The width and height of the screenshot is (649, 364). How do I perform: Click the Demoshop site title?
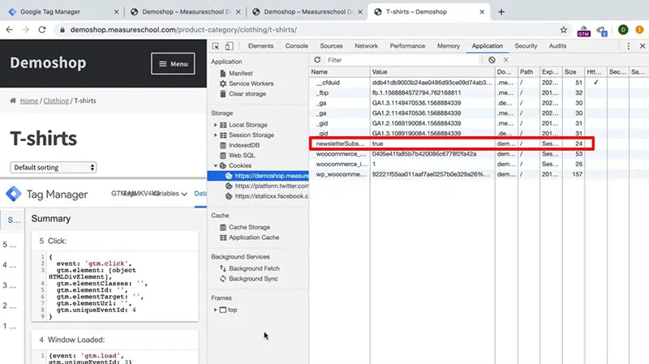pyautogui.click(x=48, y=63)
